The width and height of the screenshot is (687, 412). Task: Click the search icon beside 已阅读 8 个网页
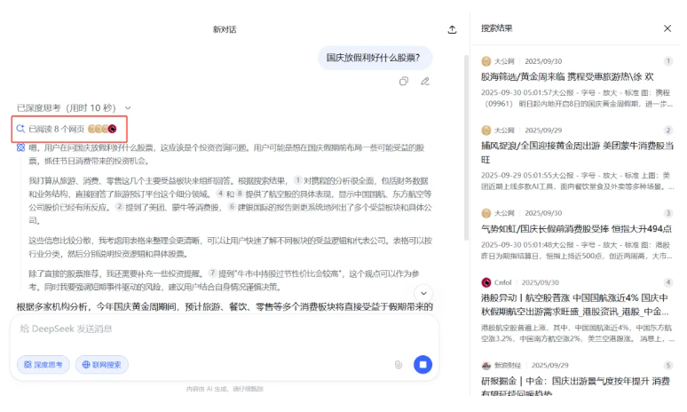[20, 129]
